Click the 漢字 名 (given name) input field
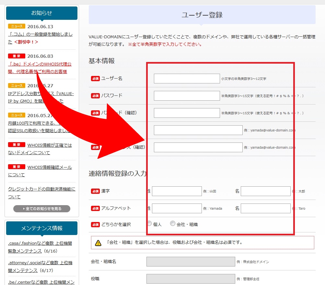 coord(265,191)
